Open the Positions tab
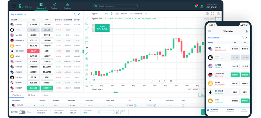 click(x=17, y=95)
